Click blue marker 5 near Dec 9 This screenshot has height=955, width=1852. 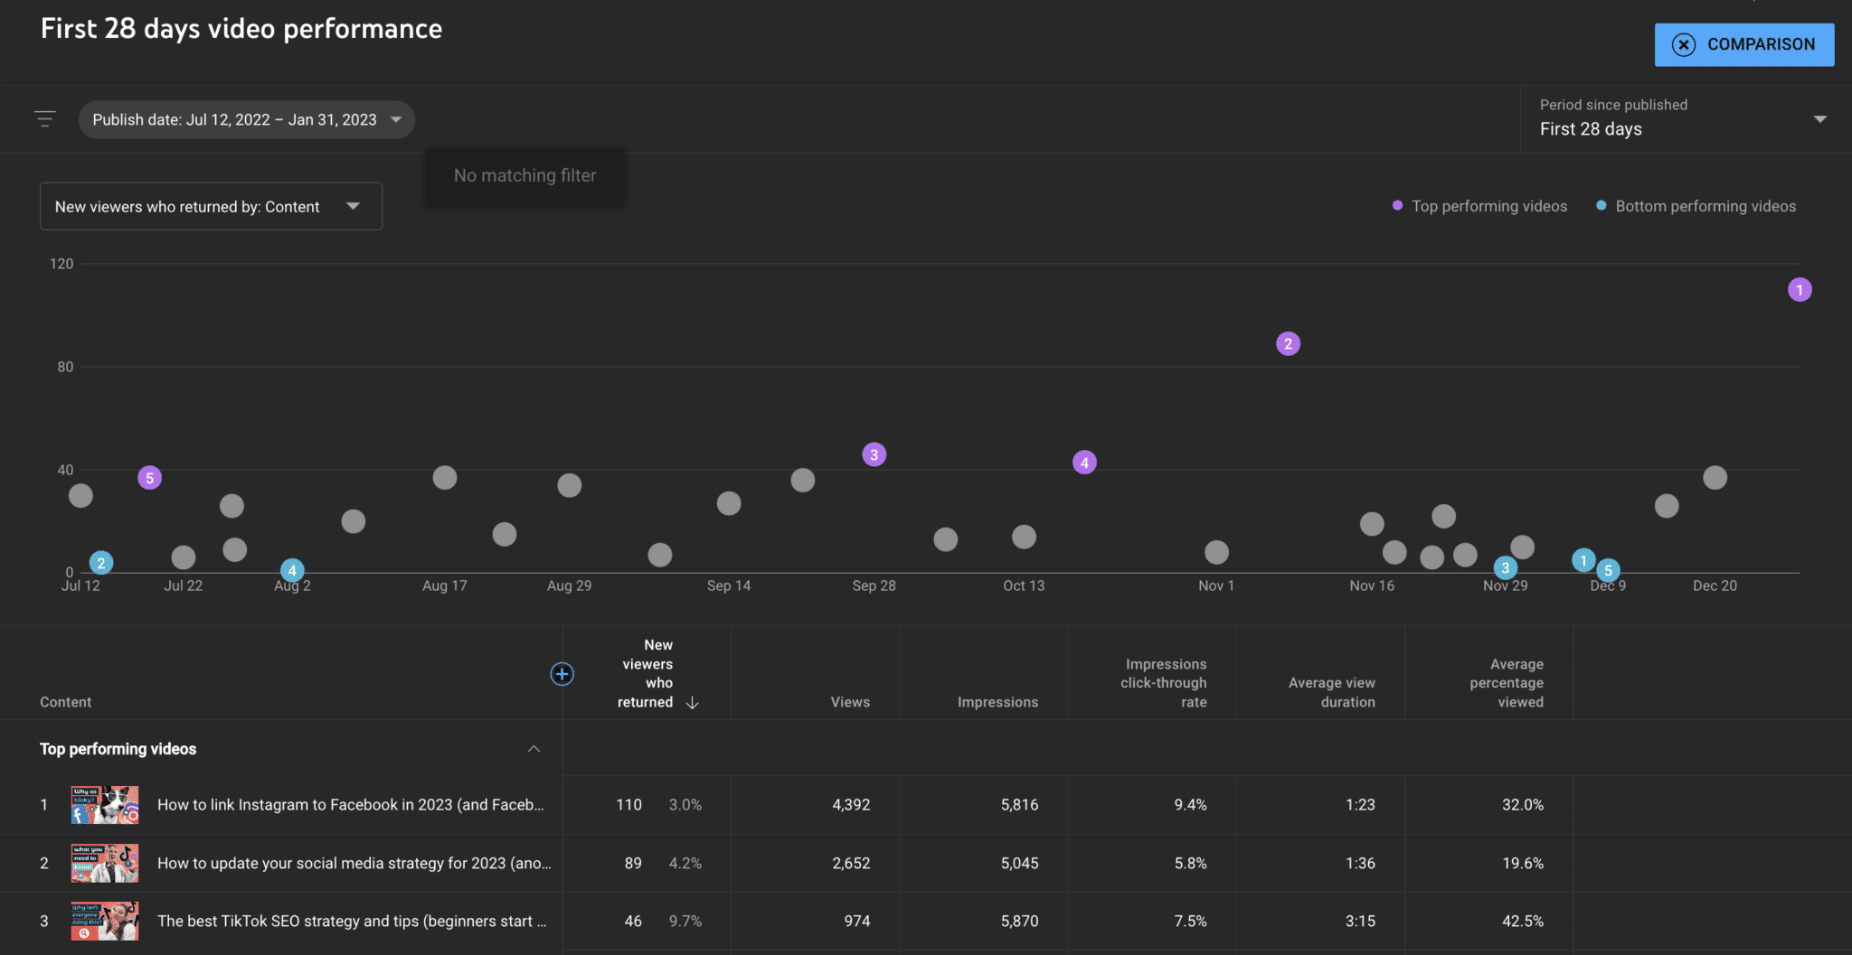(x=1609, y=570)
